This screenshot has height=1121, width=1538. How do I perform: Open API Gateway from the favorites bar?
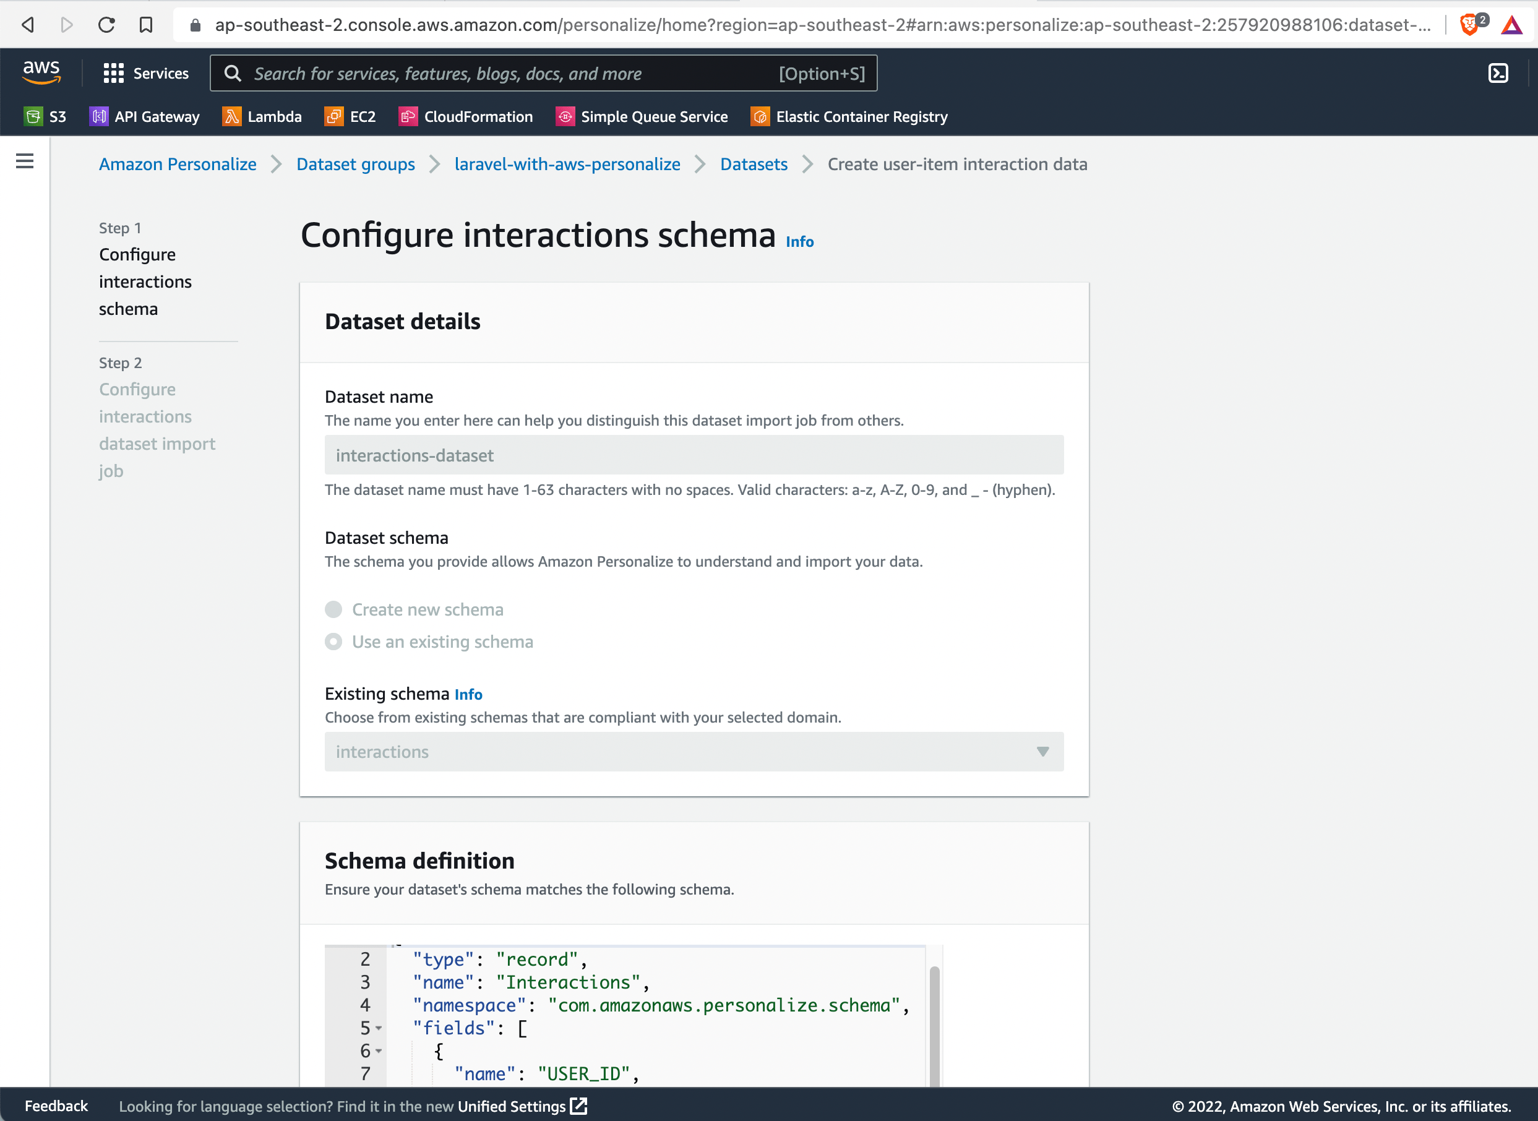coord(144,116)
